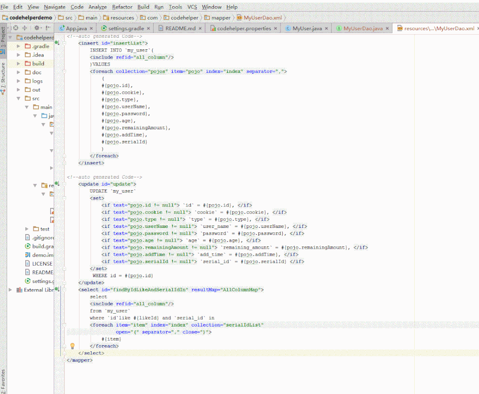The width and height of the screenshot is (479, 394).
Task: Collapse the src folder in project tree
Action: (19, 99)
